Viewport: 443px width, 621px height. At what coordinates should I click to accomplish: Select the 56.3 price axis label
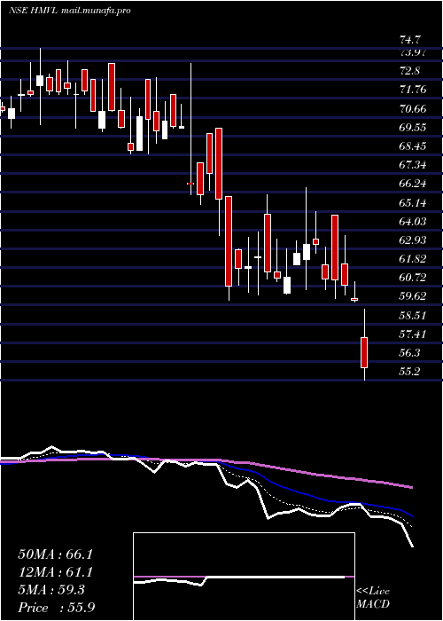tap(409, 353)
